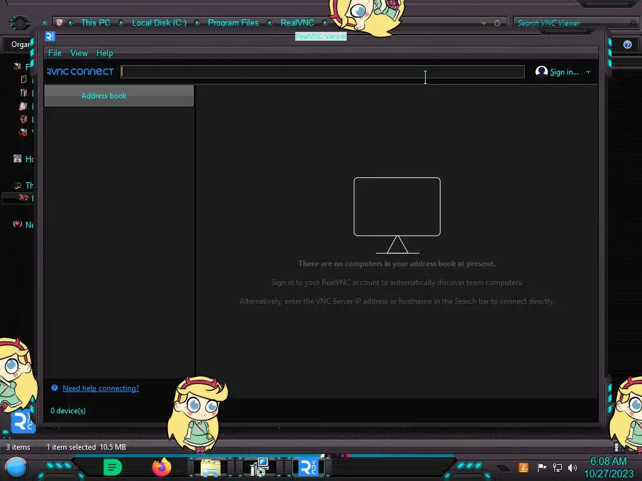Open the Help menu in VNC Viewer

[105, 53]
